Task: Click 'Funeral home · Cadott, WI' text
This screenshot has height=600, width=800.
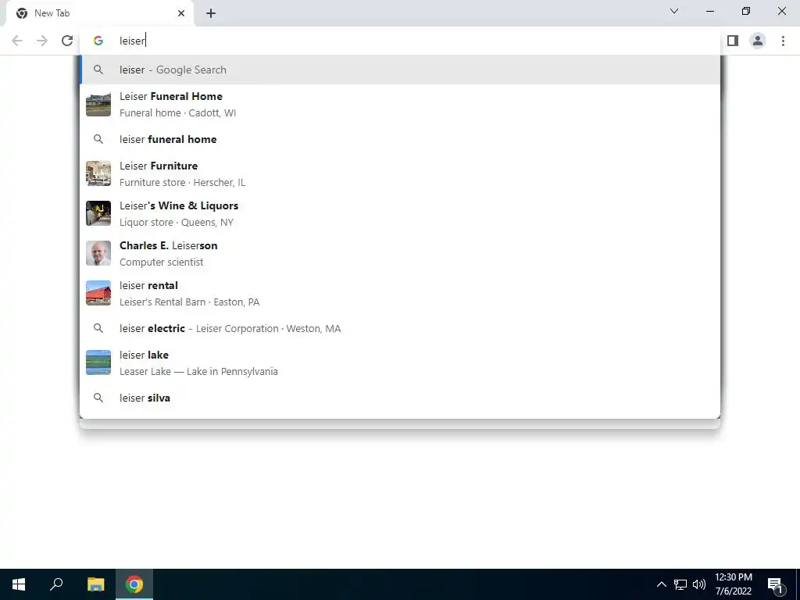Action: pos(177,112)
